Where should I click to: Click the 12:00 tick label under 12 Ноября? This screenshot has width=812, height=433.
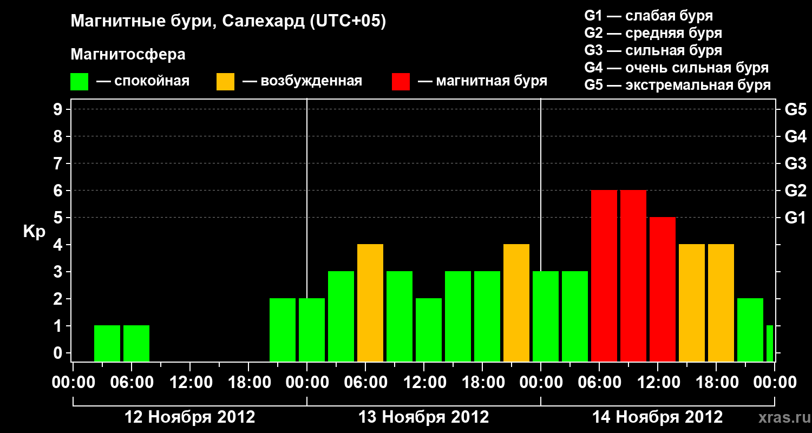pos(190,383)
